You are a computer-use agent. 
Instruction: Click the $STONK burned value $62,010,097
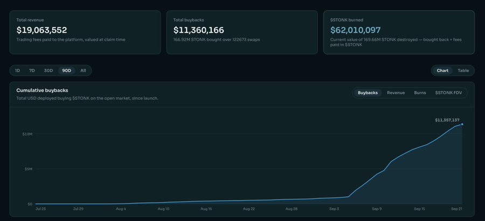tap(356, 30)
